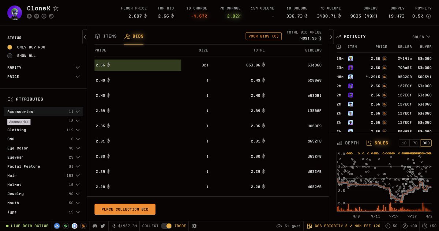Toggle OpenSea marketplace in status bar

(57, 226)
